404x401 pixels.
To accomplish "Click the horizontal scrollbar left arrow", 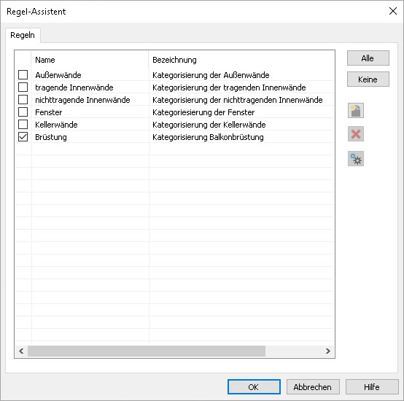I will [x=21, y=351].
